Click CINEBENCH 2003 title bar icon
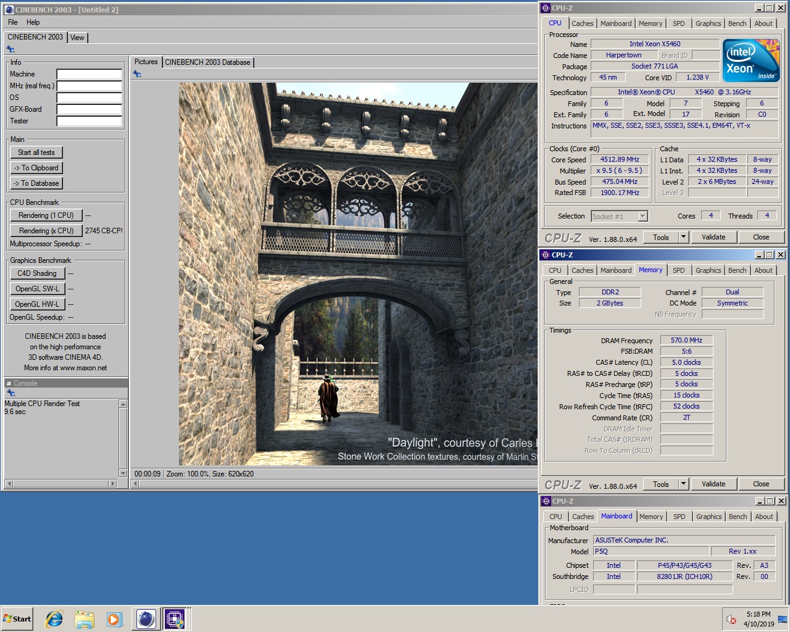Viewport: 790px width, 632px height. tap(9, 10)
